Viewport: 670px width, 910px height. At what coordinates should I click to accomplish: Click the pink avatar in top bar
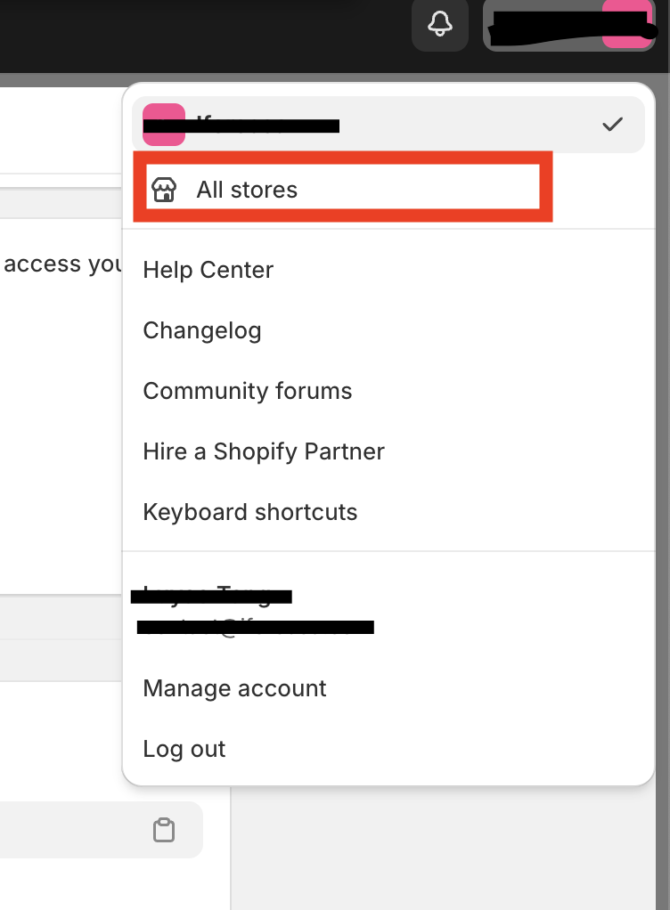pyautogui.click(x=627, y=25)
